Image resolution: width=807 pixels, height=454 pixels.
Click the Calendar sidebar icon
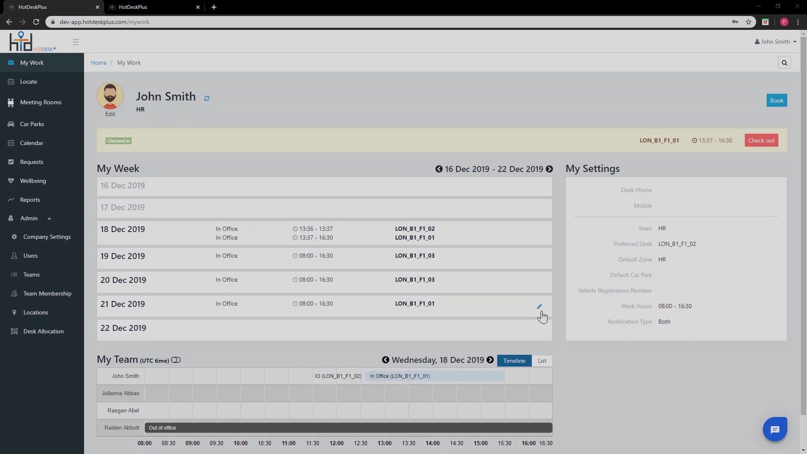tap(11, 143)
